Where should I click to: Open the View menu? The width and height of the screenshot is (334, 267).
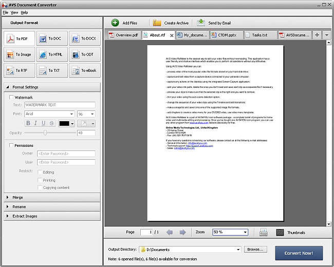[x=14, y=12]
